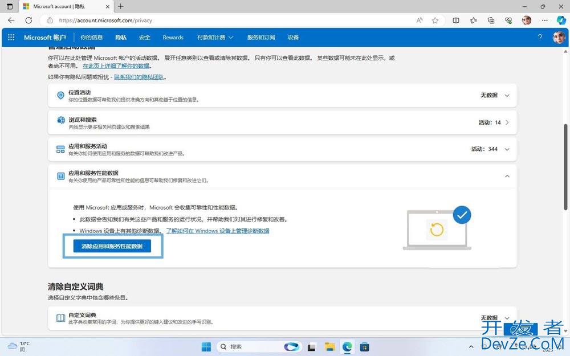
Task: Expand the 应用和服务活动 chevron
Action: pyautogui.click(x=507, y=149)
